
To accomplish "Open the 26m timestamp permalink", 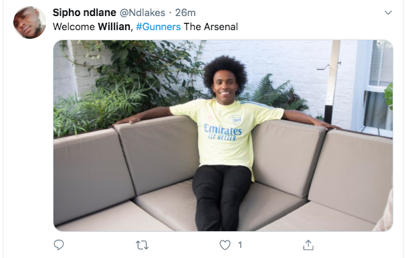I will pyautogui.click(x=185, y=13).
